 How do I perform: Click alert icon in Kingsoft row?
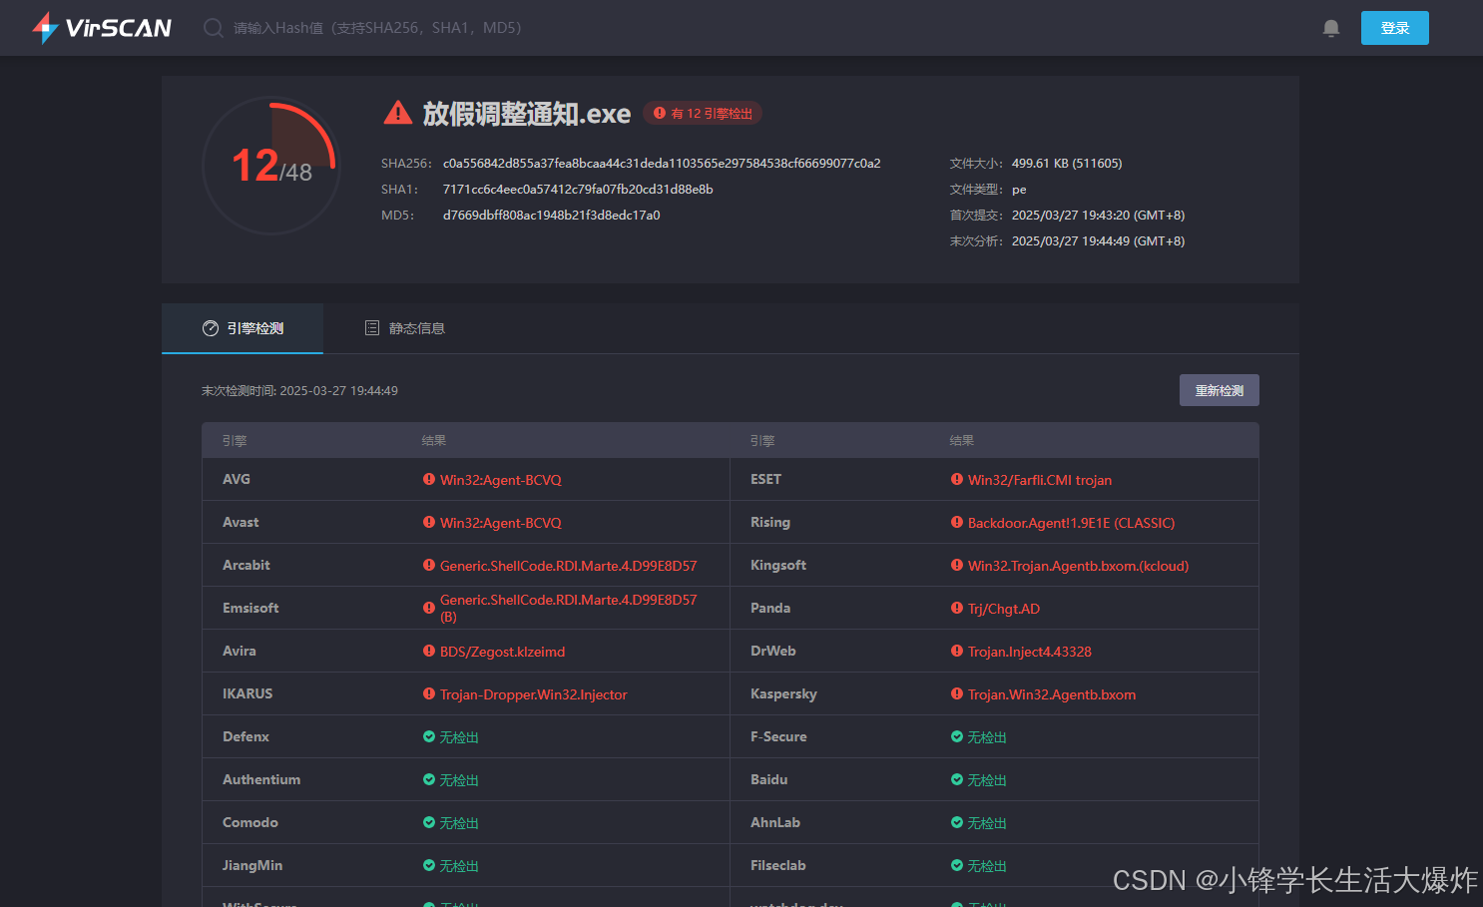pyautogui.click(x=957, y=565)
